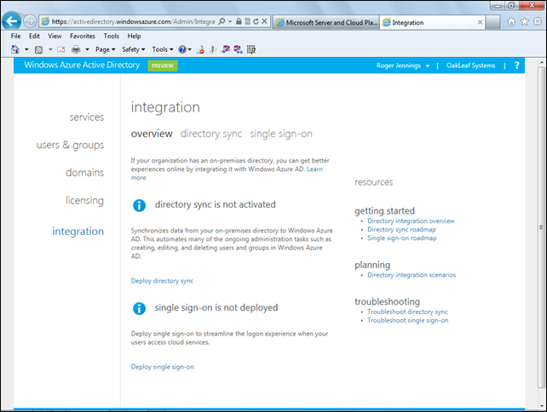Switch to the Microsoft Server and Cloud Pla... tab
547x412 pixels.
click(x=326, y=22)
